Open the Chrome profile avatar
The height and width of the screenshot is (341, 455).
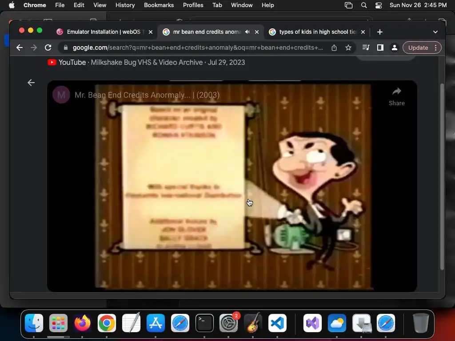[x=395, y=48]
